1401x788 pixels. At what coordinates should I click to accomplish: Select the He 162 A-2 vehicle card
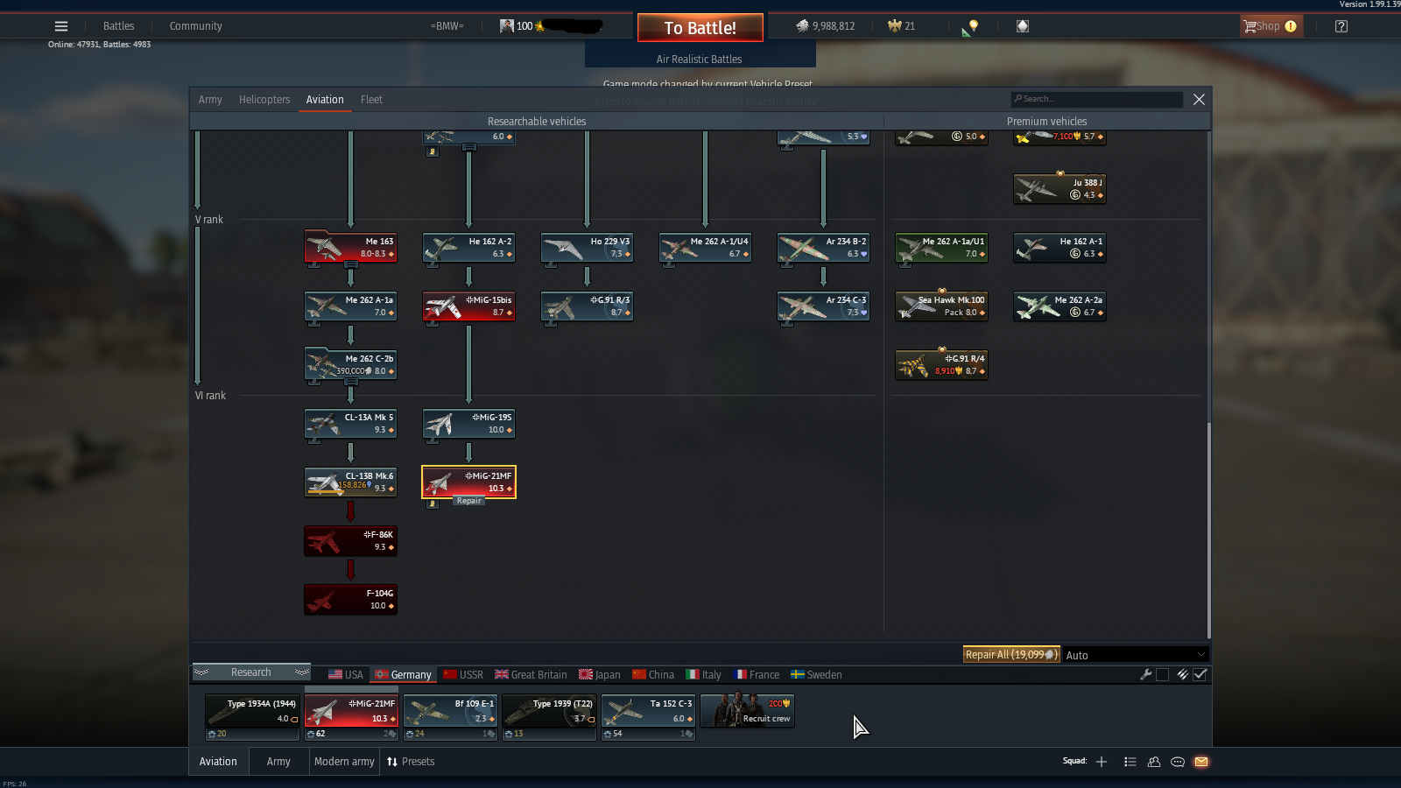pos(468,247)
